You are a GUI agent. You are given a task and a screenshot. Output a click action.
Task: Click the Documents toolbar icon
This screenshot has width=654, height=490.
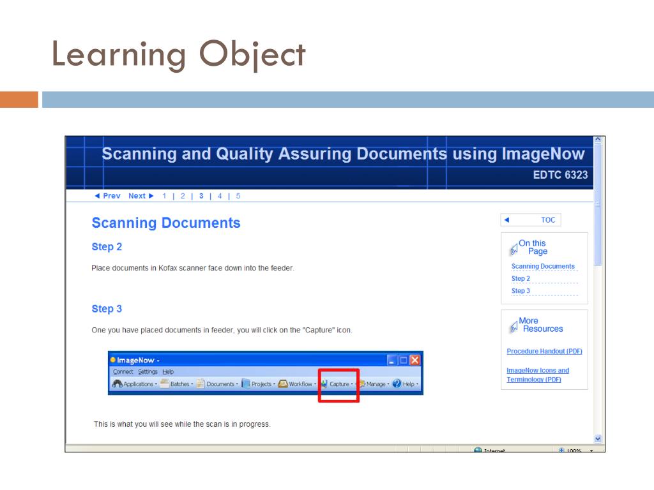[201, 383]
